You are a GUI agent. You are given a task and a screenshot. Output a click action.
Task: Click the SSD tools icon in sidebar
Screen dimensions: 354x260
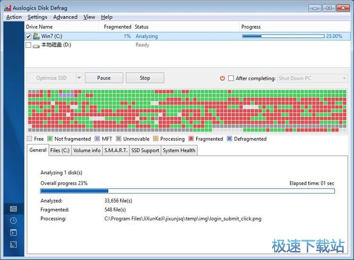[x=13, y=244]
